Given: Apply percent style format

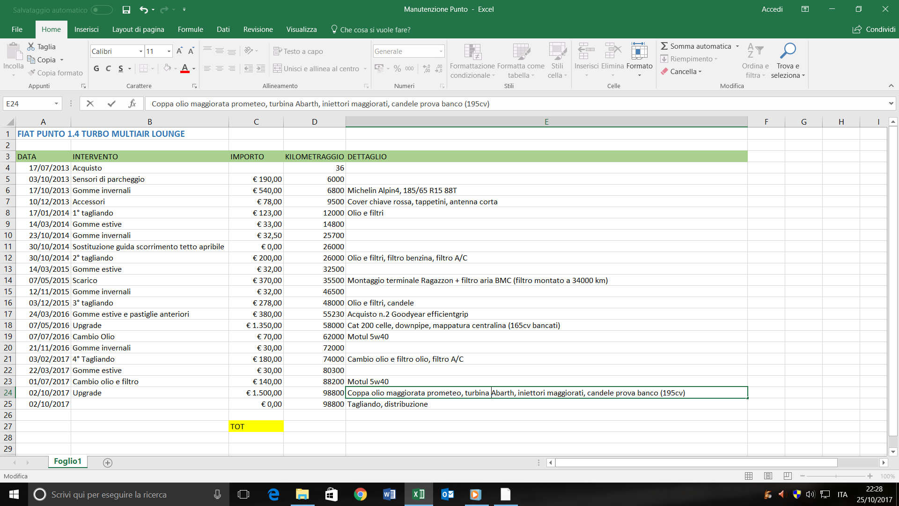Looking at the screenshot, I should pyautogui.click(x=397, y=68).
